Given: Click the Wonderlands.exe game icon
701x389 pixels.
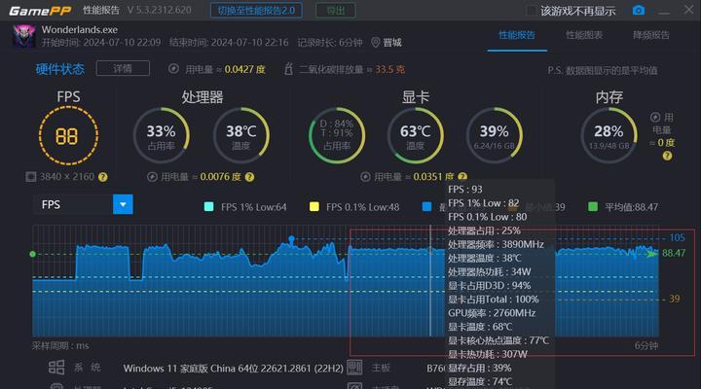Looking at the screenshot, I should [x=23, y=36].
